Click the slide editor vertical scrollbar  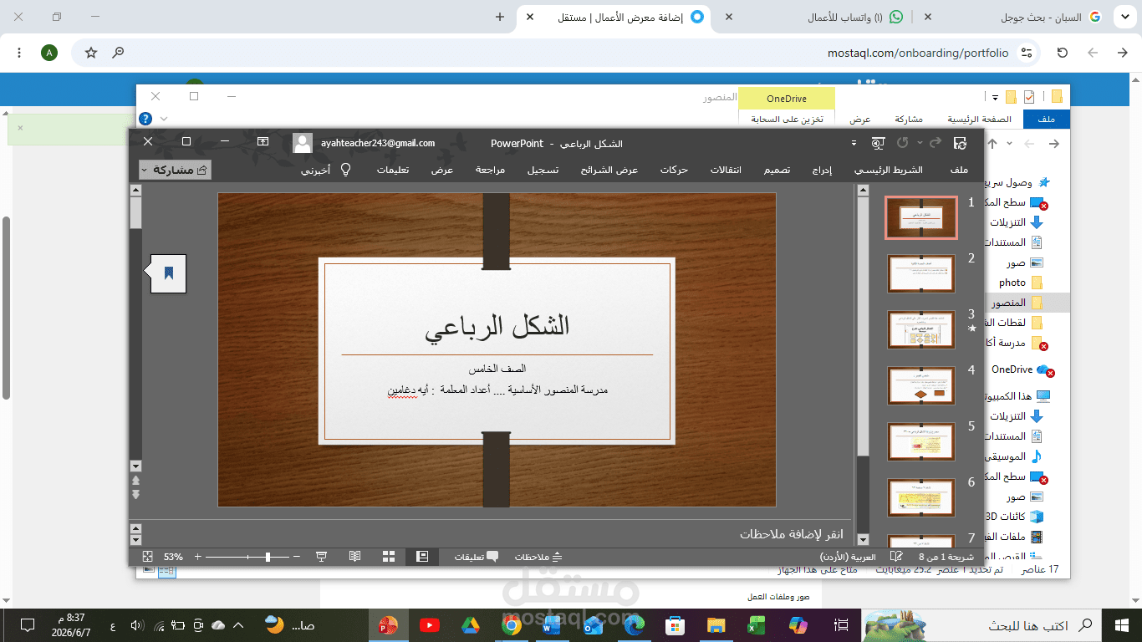(136, 328)
